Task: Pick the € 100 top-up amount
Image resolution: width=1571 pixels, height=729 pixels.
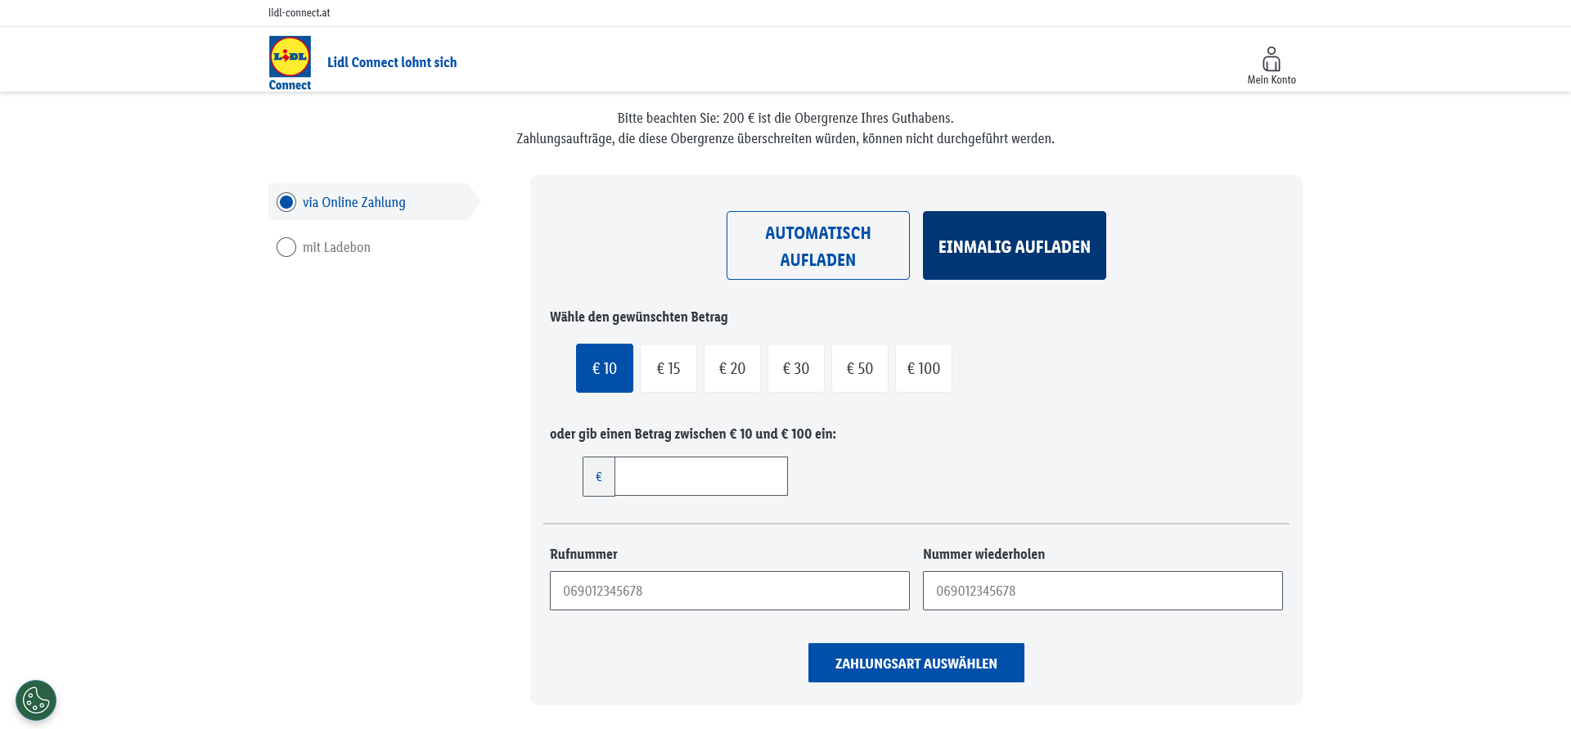Action: (x=924, y=368)
